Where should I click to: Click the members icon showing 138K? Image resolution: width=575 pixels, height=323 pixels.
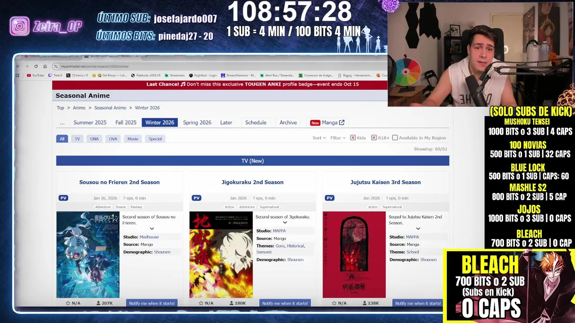coord(365,303)
